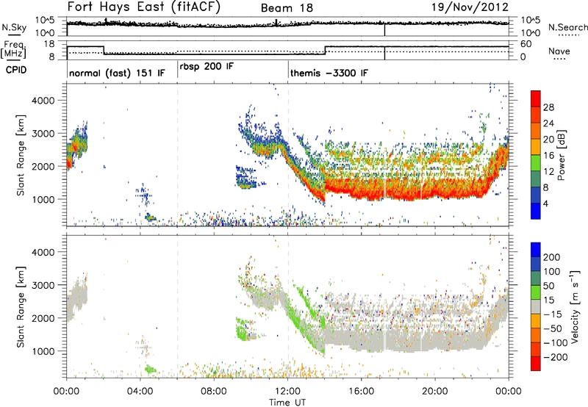Image resolution: width=588 pixels, height=407 pixels.
Task: Click the '60' Nave axis value
Action: coord(526,44)
